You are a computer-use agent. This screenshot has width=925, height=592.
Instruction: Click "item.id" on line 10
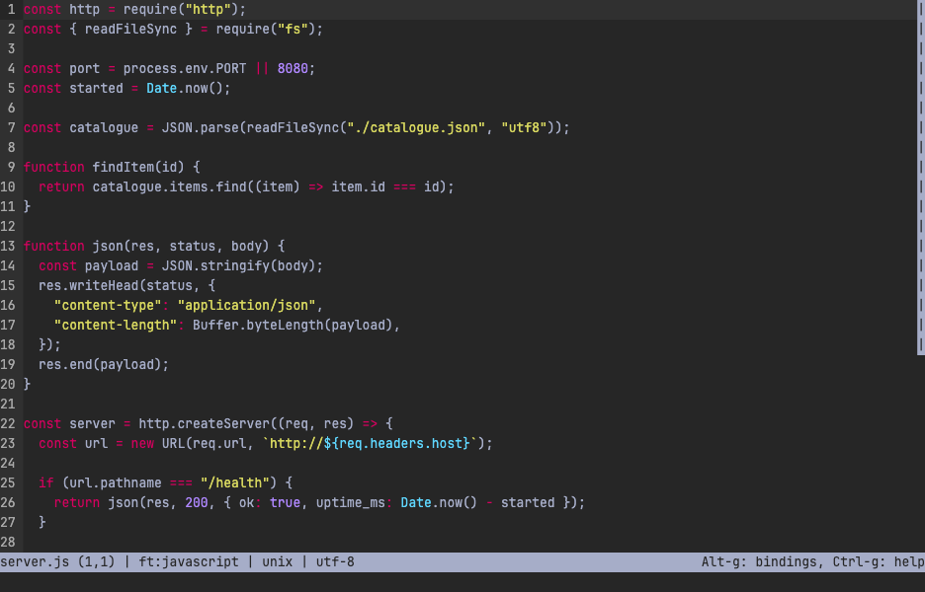pos(358,187)
